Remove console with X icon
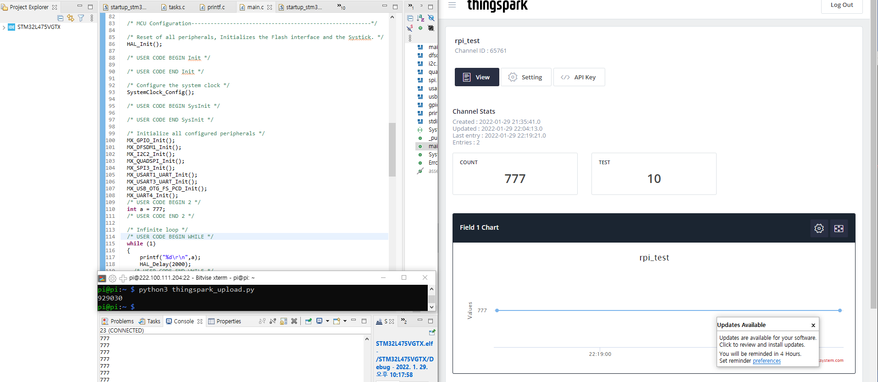878x382 pixels. [x=294, y=321]
